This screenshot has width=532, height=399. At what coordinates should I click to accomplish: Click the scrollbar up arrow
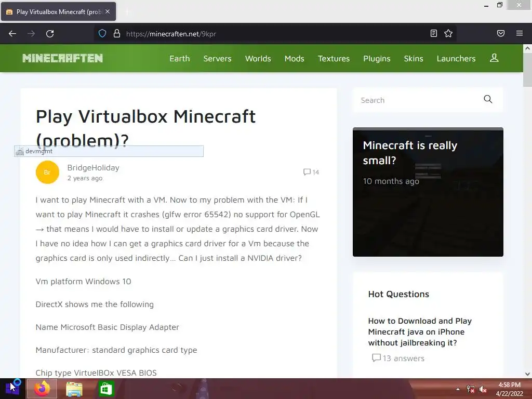527,48
